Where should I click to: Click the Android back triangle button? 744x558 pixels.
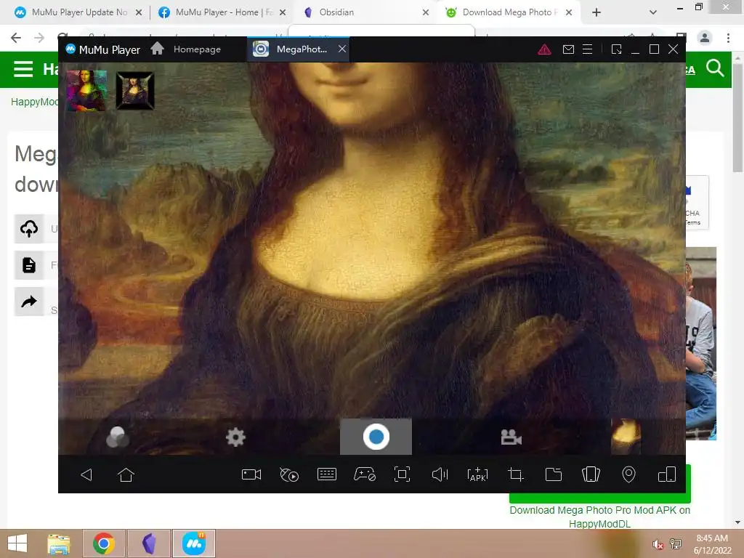(x=86, y=474)
